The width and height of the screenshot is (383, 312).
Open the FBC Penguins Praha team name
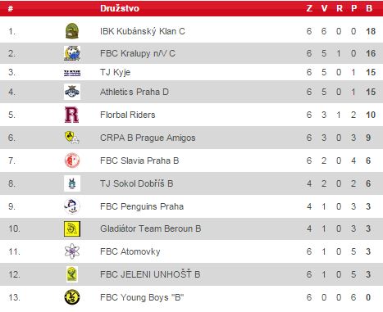tap(142, 206)
